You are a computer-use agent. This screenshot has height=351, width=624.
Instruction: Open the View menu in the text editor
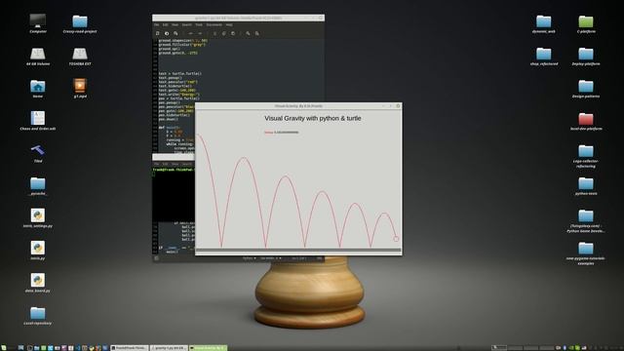pyautogui.click(x=175, y=24)
